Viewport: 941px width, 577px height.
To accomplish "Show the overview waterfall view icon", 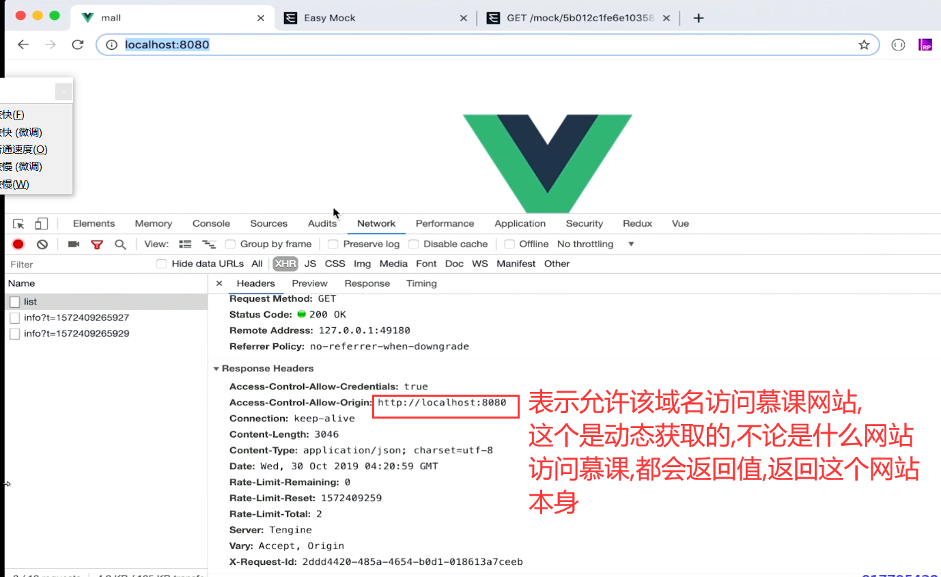I will coord(209,244).
